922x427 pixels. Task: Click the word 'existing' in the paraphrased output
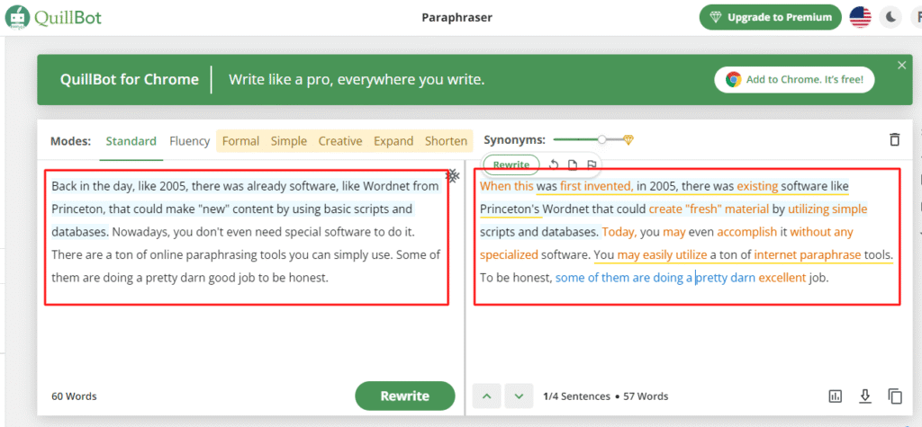tap(756, 186)
